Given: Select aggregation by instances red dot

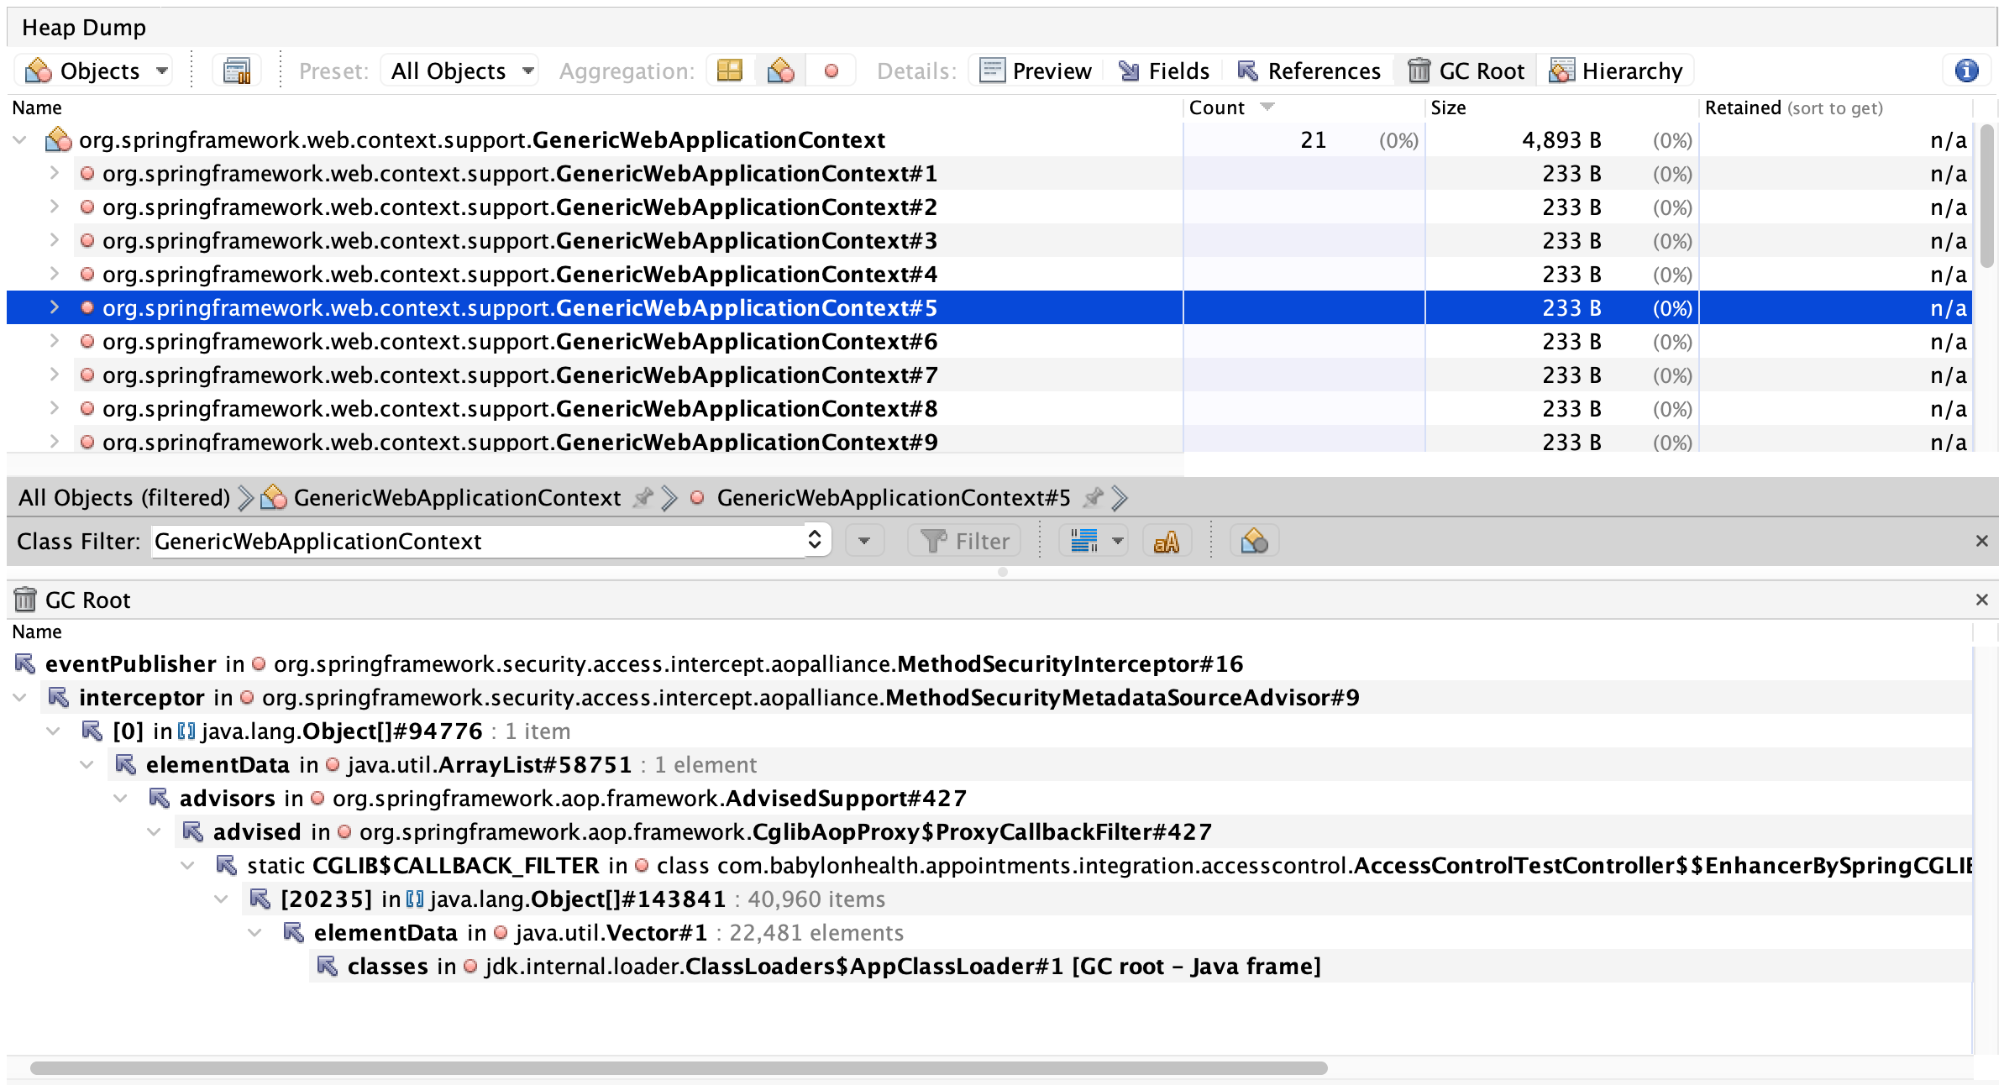Looking at the screenshot, I should 831,71.
